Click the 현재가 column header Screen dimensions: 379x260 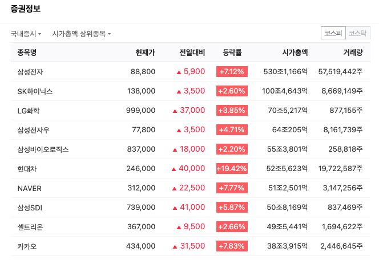[146, 52]
